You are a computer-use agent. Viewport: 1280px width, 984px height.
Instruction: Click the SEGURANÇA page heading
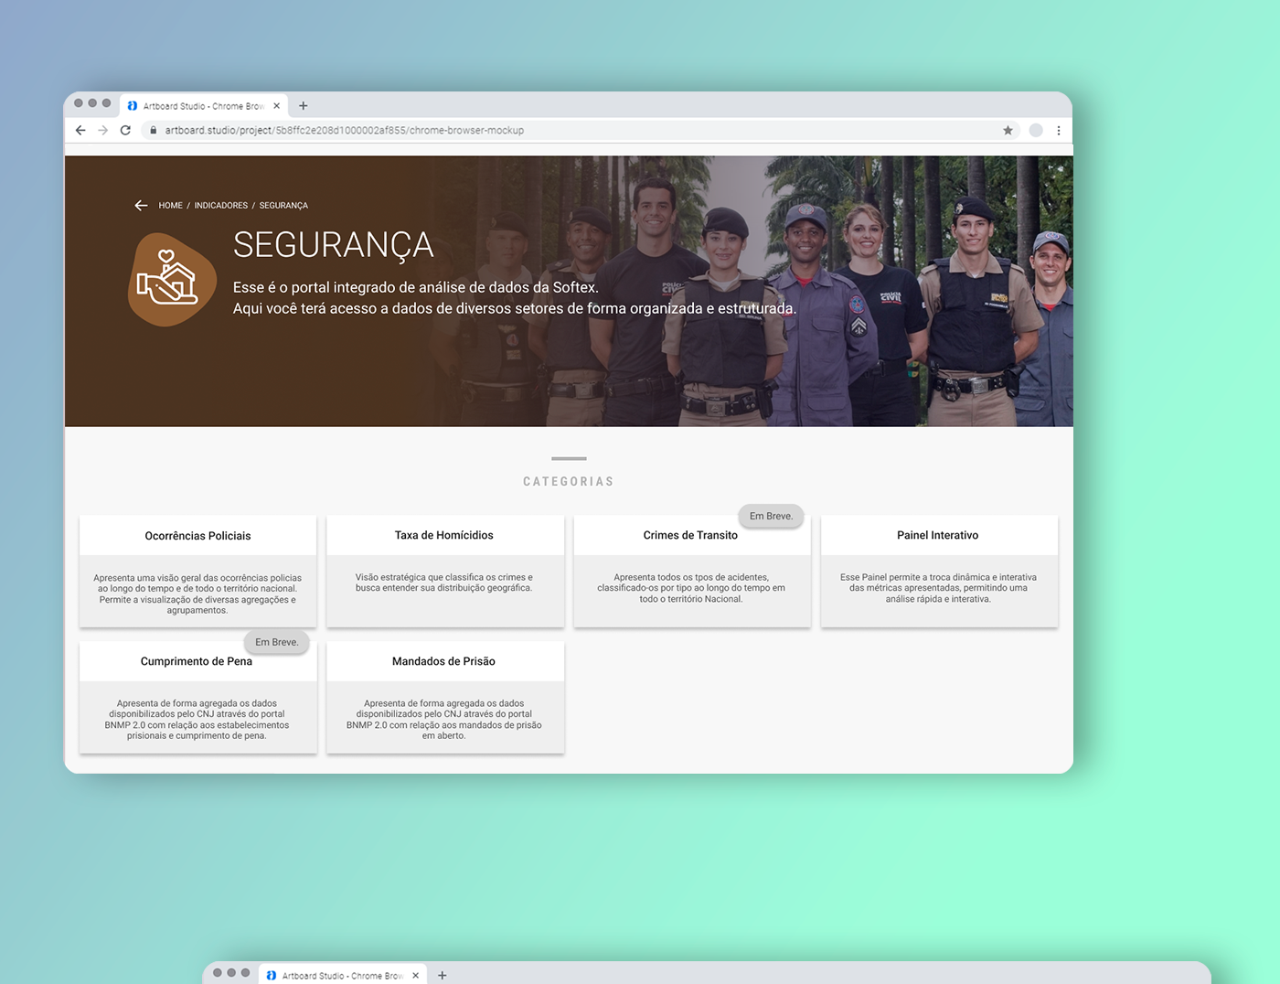[x=333, y=245]
